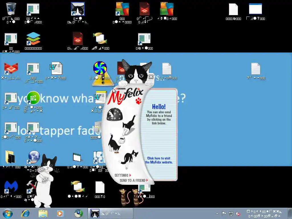The width and height of the screenshot is (292, 219).
Task: Click the red paw print under the MyFelix logo
Action: point(139,101)
